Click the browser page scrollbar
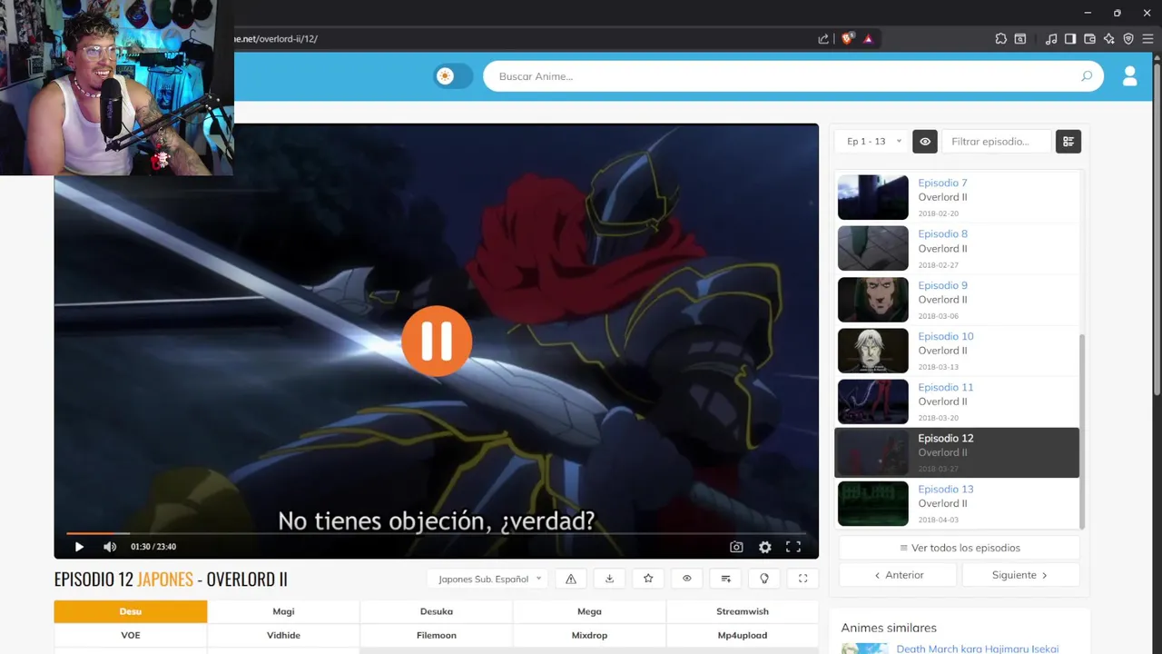Image resolution: width=1162 pixels, height=654 pixels. tap(1157, 227)
